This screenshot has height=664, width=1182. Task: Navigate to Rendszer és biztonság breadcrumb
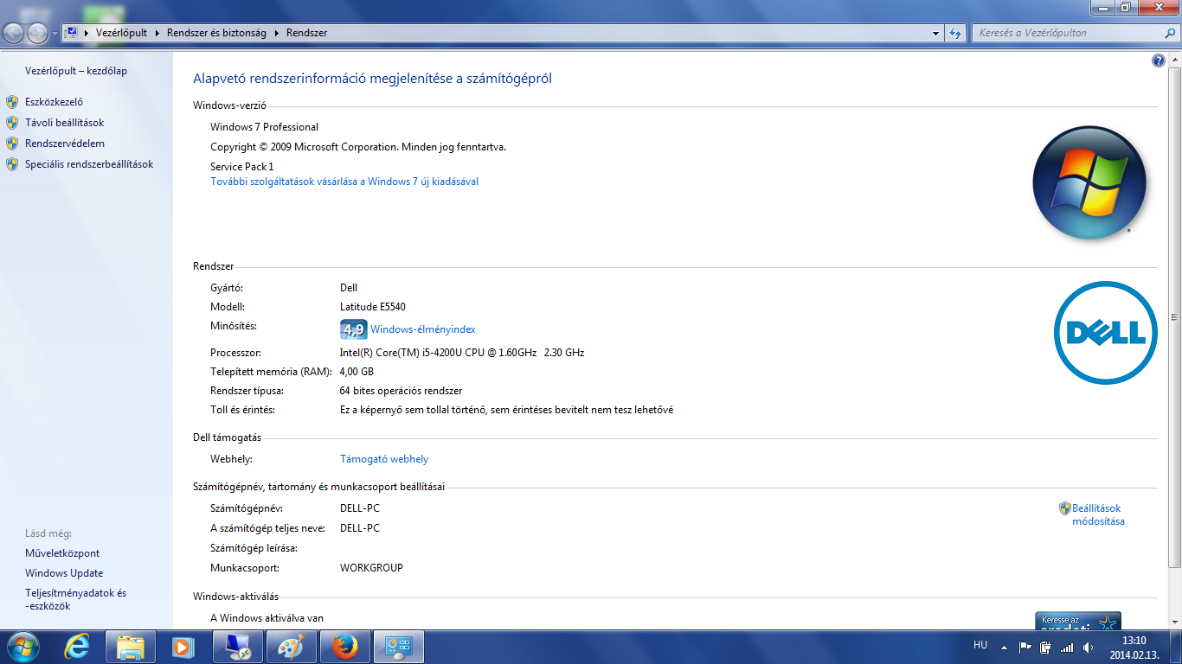[218, 33]
